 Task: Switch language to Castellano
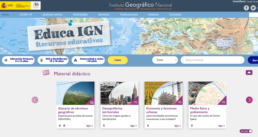[239, 2]
